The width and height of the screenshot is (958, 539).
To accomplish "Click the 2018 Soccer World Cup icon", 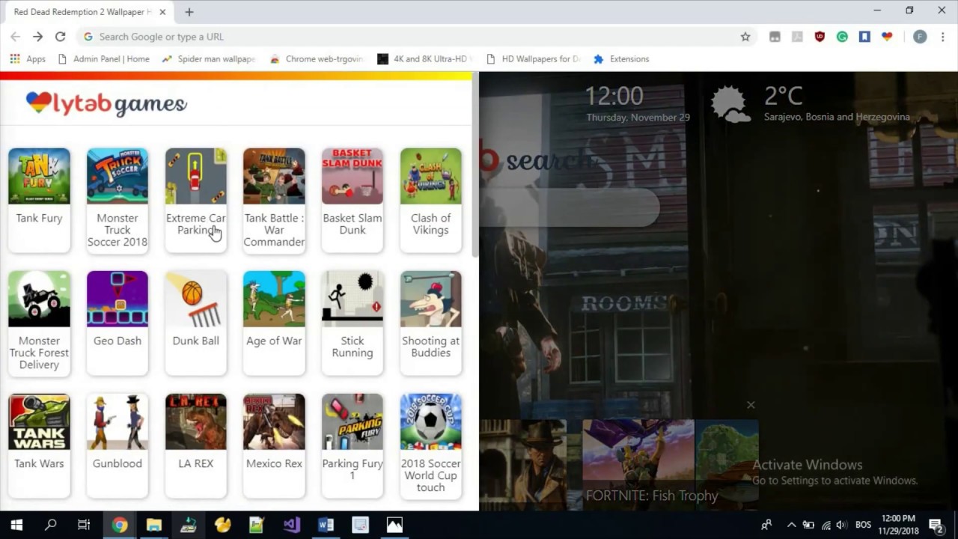I will tap(430, 422).
